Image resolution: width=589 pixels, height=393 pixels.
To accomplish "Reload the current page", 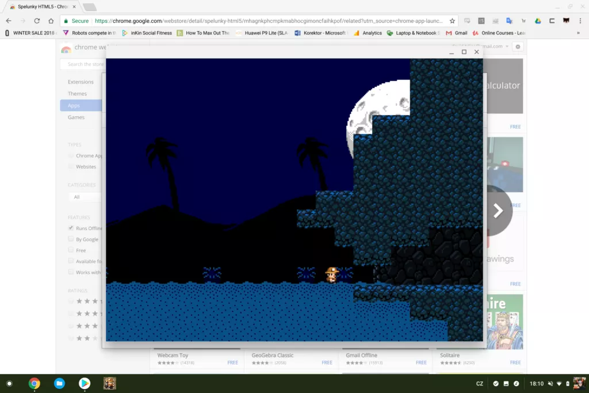I will tap(37, 21).
